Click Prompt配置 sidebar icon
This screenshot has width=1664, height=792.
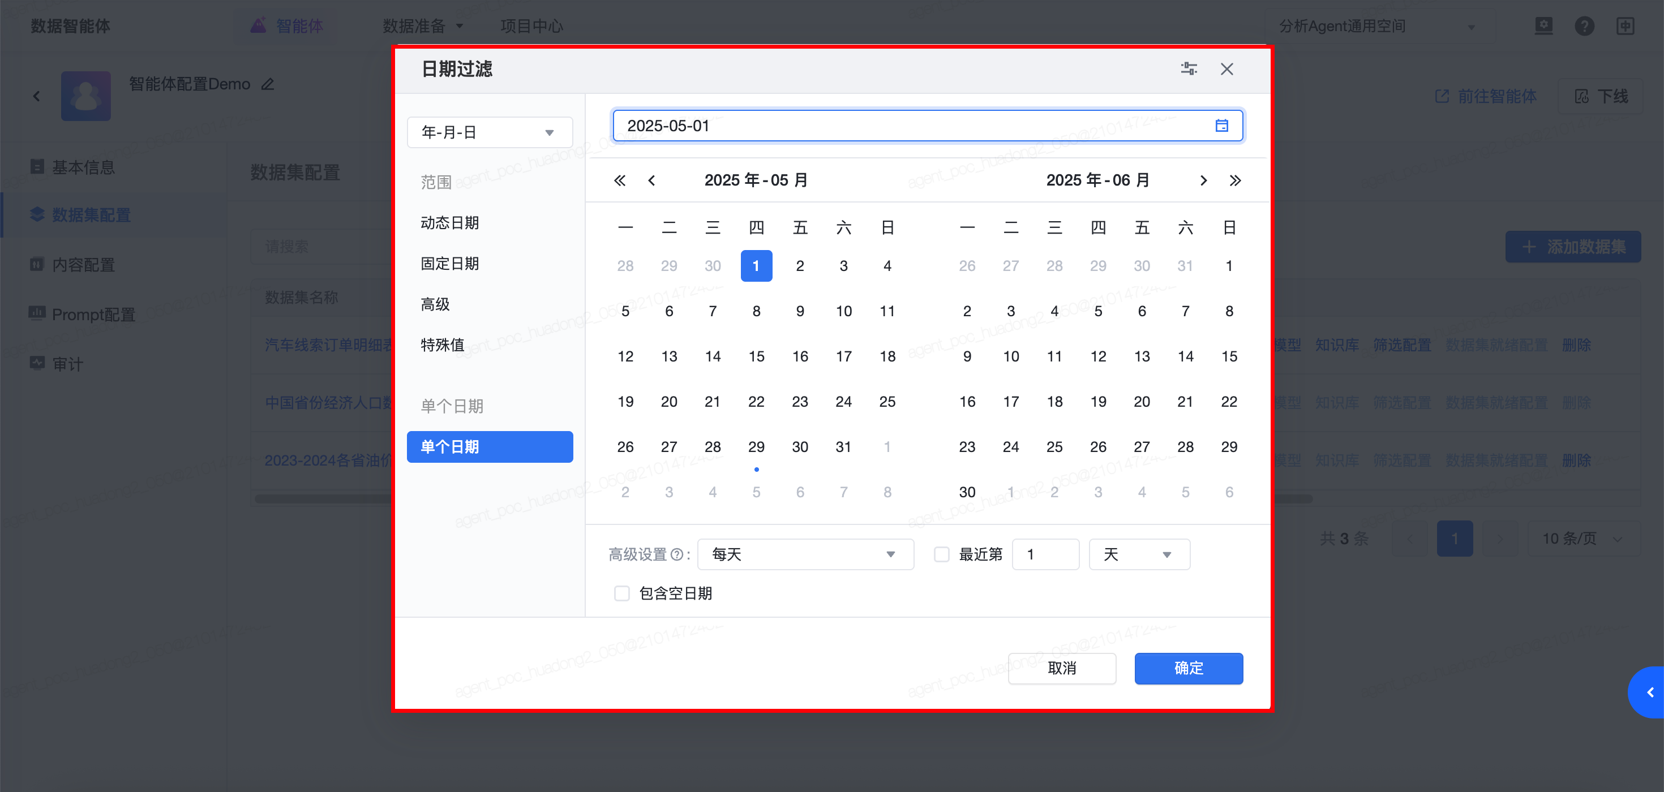click(37, 314)
